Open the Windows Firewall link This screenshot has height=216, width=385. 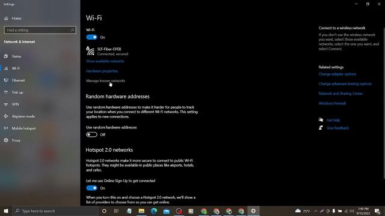332,103
